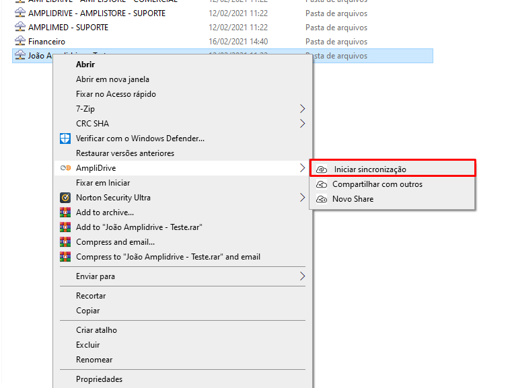Click the WinRAR icon beside Compress to rar and email
The width and height of the screenshot is (512, 388).
[x=65, y=257]
